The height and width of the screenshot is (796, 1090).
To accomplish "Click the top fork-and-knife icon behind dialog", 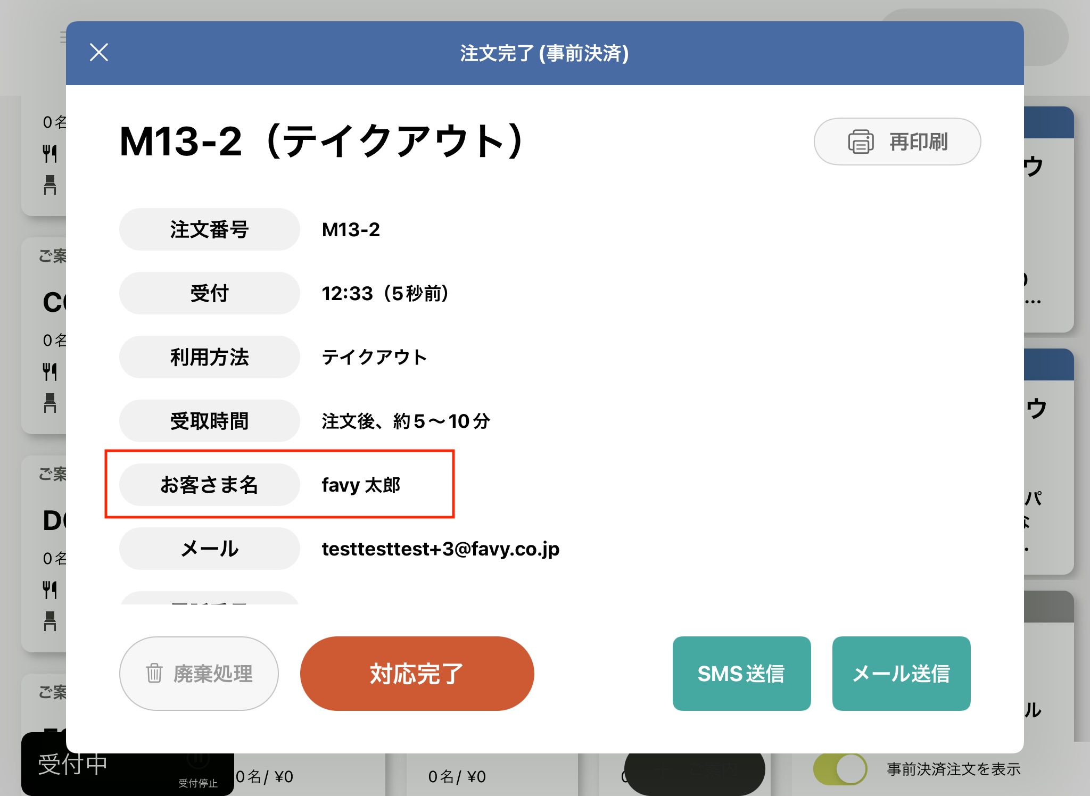I will click(49, 154).
